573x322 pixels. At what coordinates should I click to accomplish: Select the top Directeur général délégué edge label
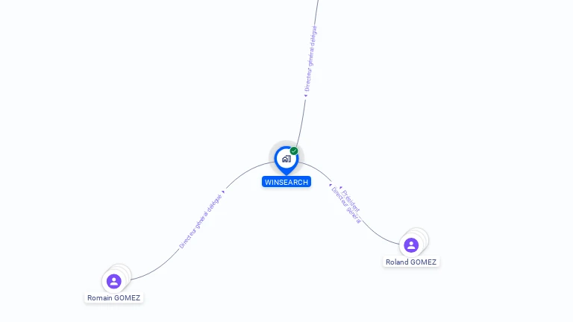[x=310, y=58]
